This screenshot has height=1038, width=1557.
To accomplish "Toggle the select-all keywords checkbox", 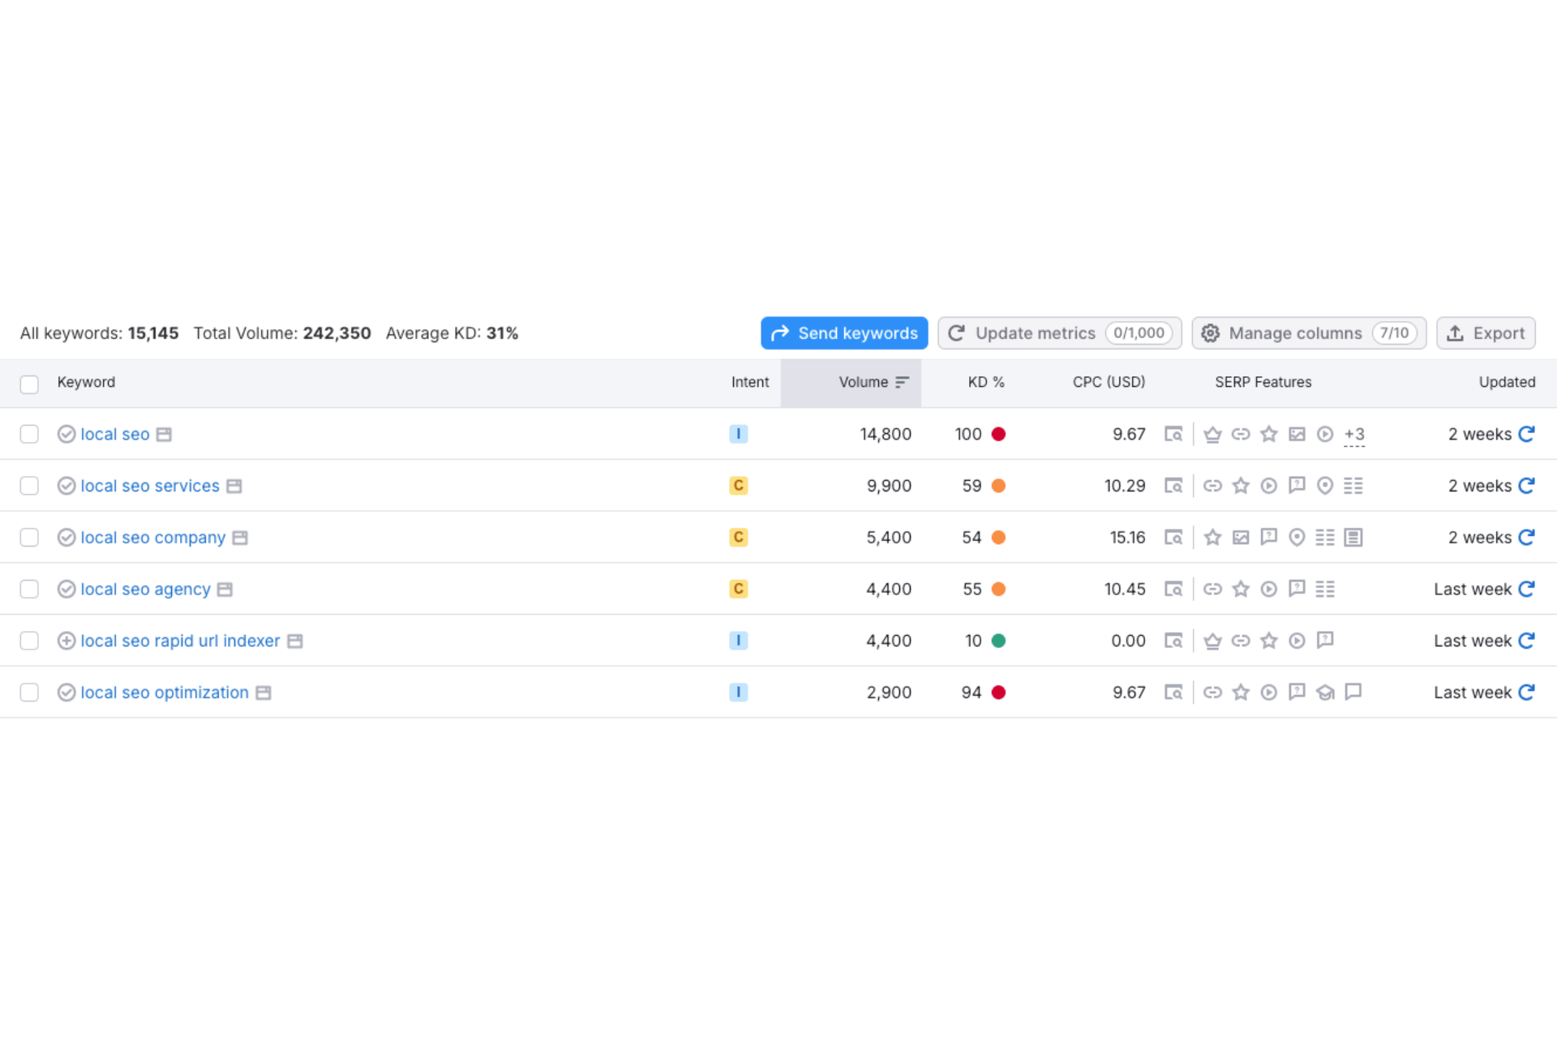I will click(x=29, y=384).
